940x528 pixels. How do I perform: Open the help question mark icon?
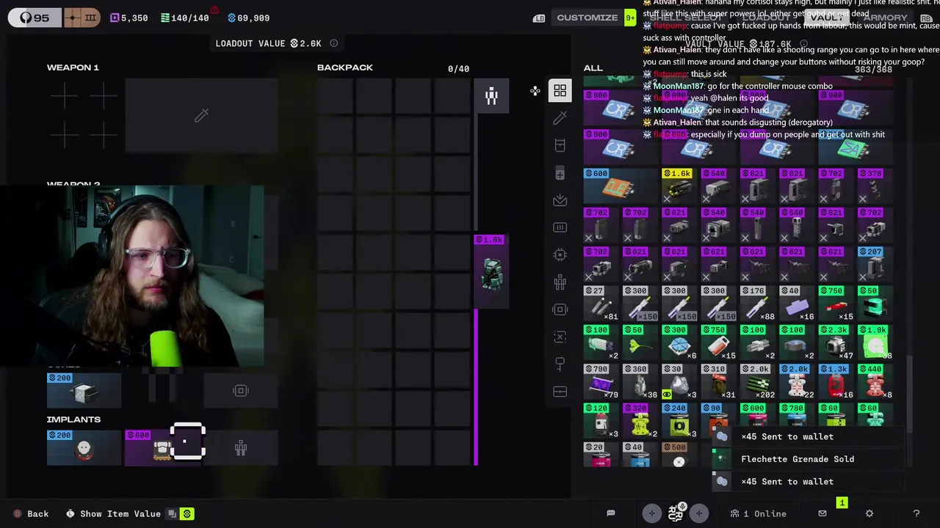coord(916,513)
